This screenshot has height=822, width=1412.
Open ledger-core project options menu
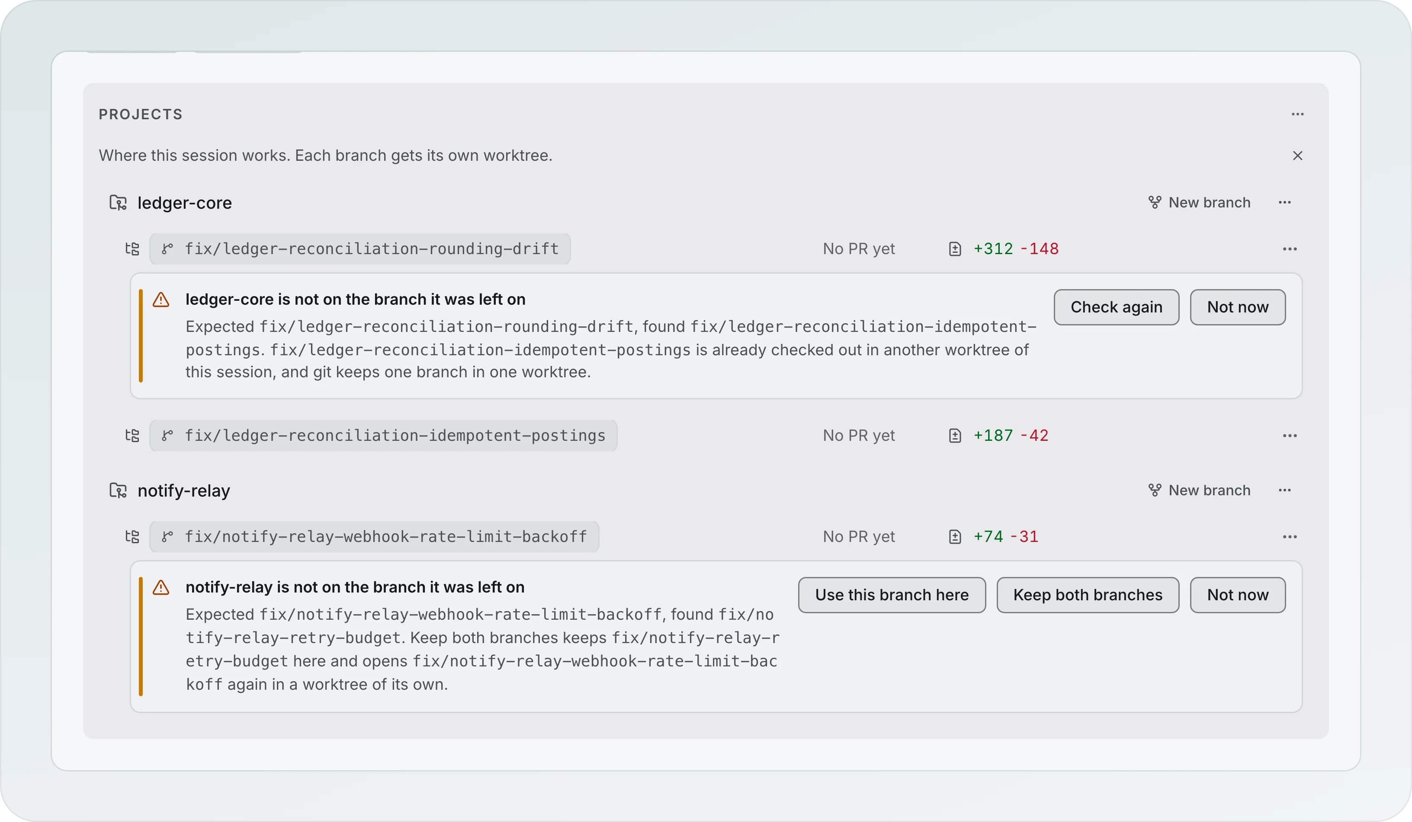coord(1284,203)
